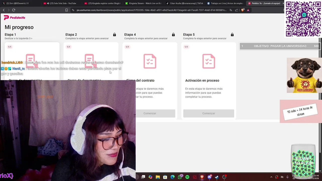Reload the current page
This screenshot has height=181, width=322.
click(x=14, y=10)
